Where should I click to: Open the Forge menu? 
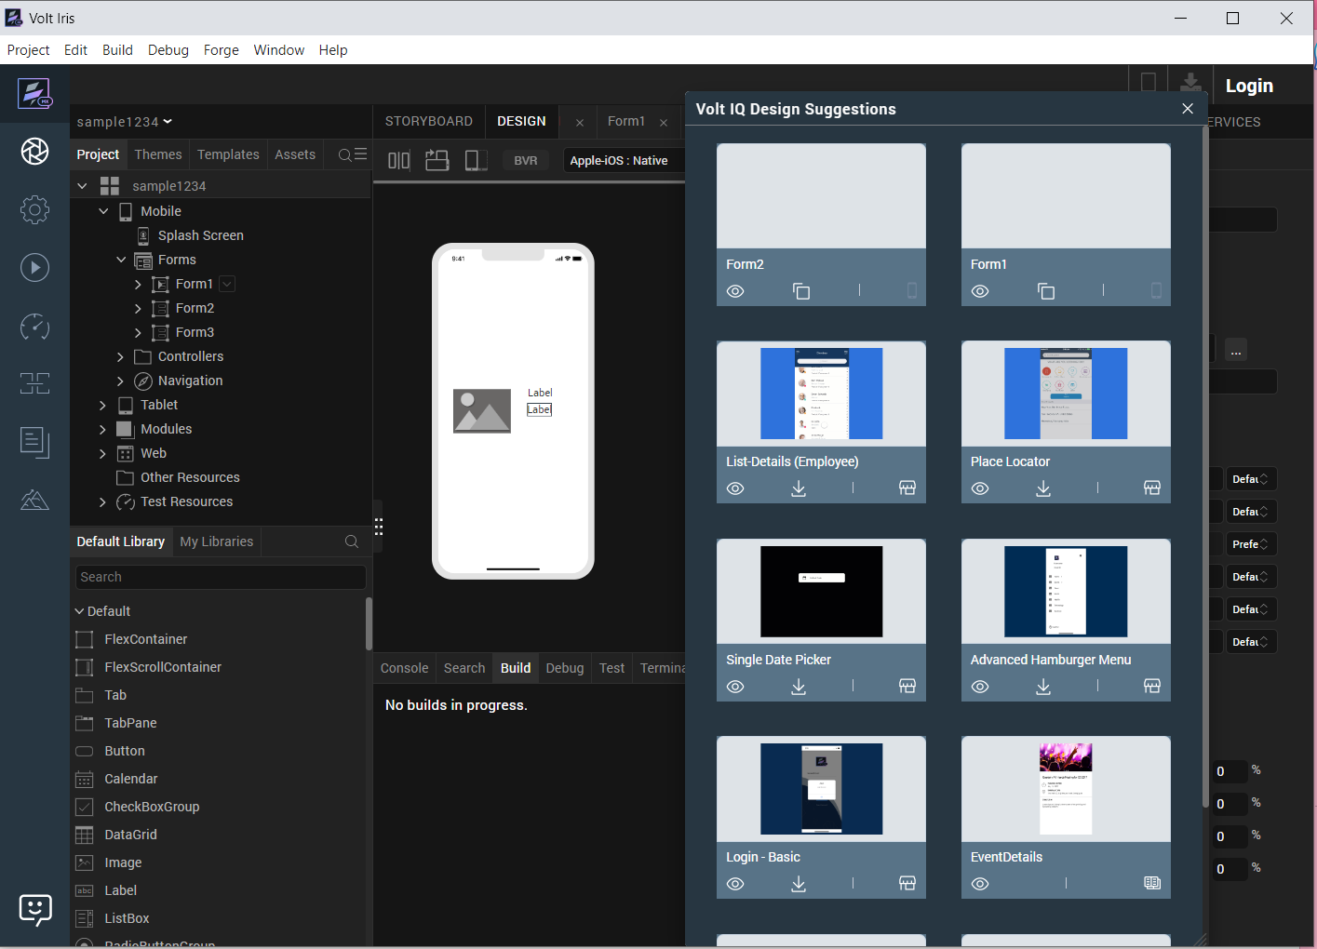tap(221, 50)
